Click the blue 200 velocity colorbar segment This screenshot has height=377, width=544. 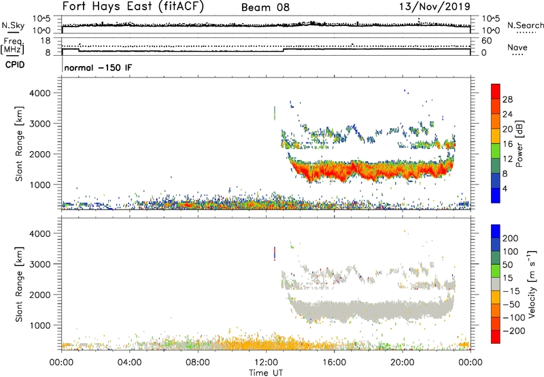pyautogui.click(x=496, y=231)
